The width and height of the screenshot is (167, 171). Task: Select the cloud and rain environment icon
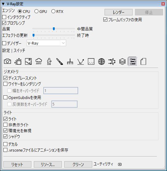tap(39, 62)
